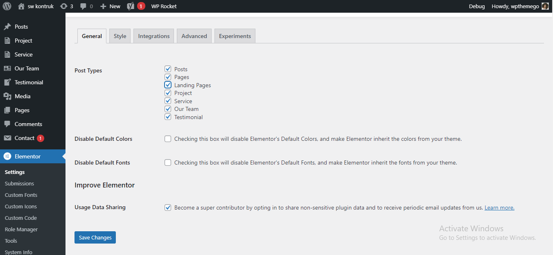Open the Debug admin bar item

coord(477,7)
